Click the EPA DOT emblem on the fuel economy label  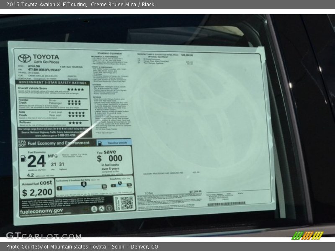(21, 143)
